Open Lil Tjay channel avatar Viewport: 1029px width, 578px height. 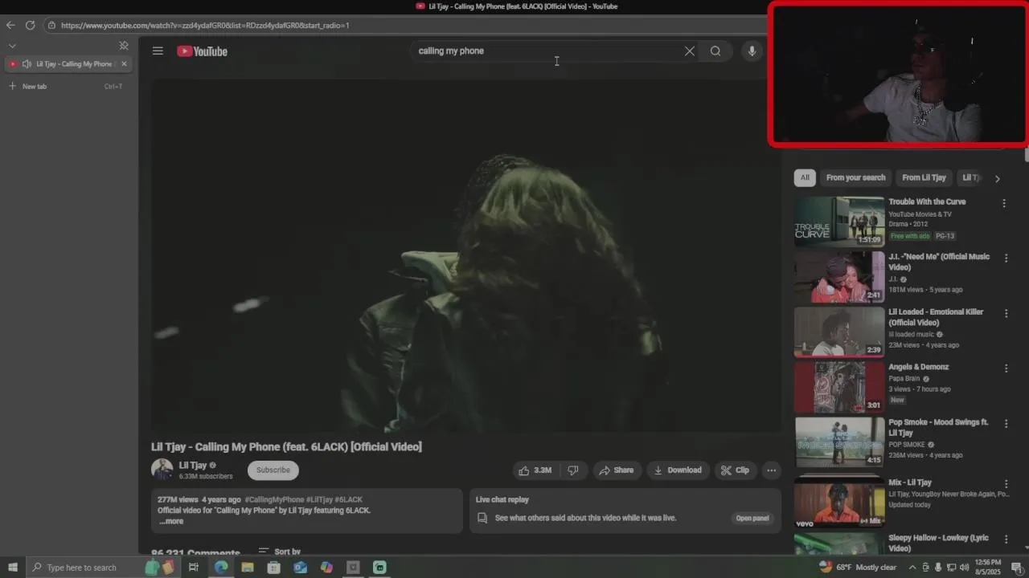162,470
